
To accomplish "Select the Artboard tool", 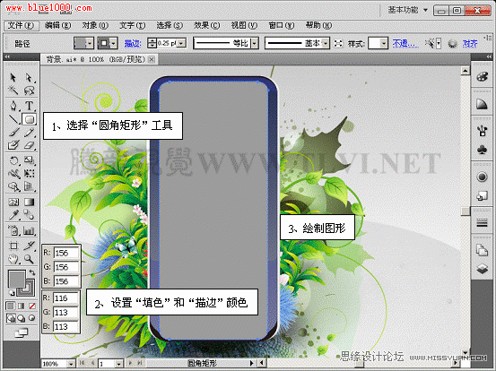I will [13, 246].
